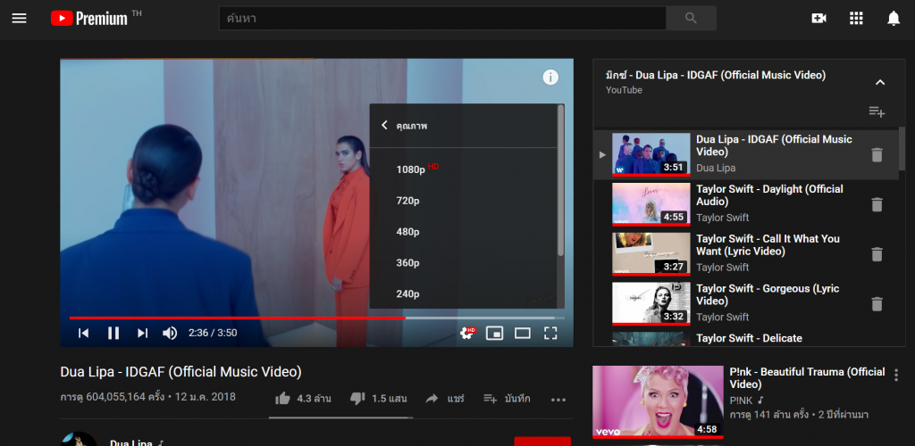Delete Taylor Swift Daylight from queue
This screenshot has height=446, width=915.
coord(877,204)
